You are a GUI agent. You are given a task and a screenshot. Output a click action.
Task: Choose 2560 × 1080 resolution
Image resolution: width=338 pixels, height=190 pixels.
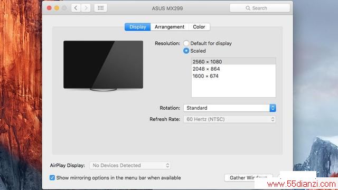[233, 62]
